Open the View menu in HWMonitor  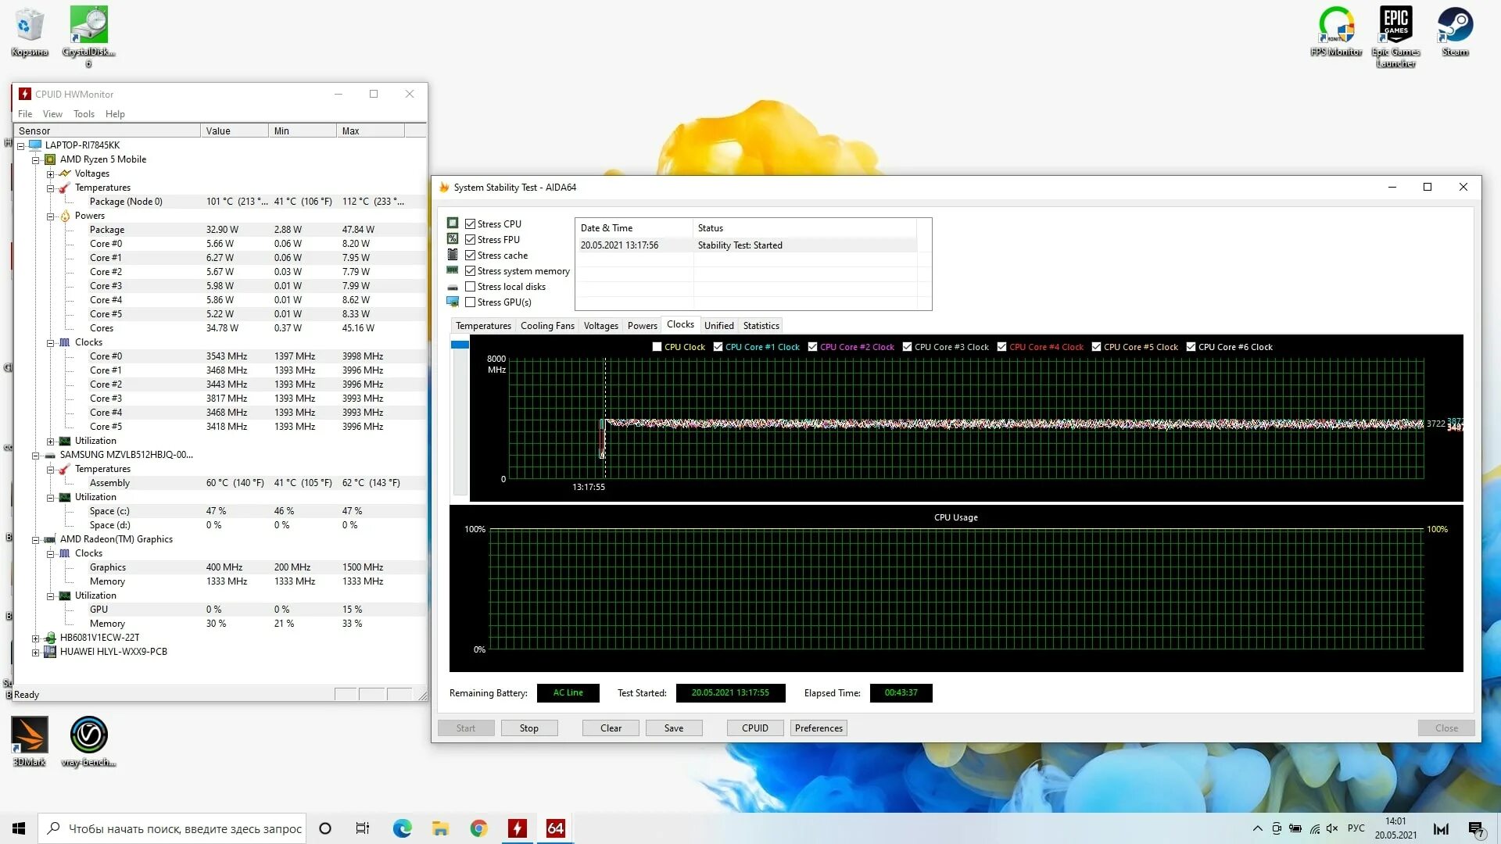pos(52,114)
